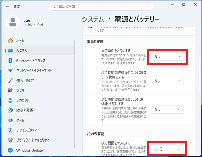Image resolution: width=202 pixels, height=157 pixels.
Task: Click システム breadcrumb link
Action: tap(93, 19)
